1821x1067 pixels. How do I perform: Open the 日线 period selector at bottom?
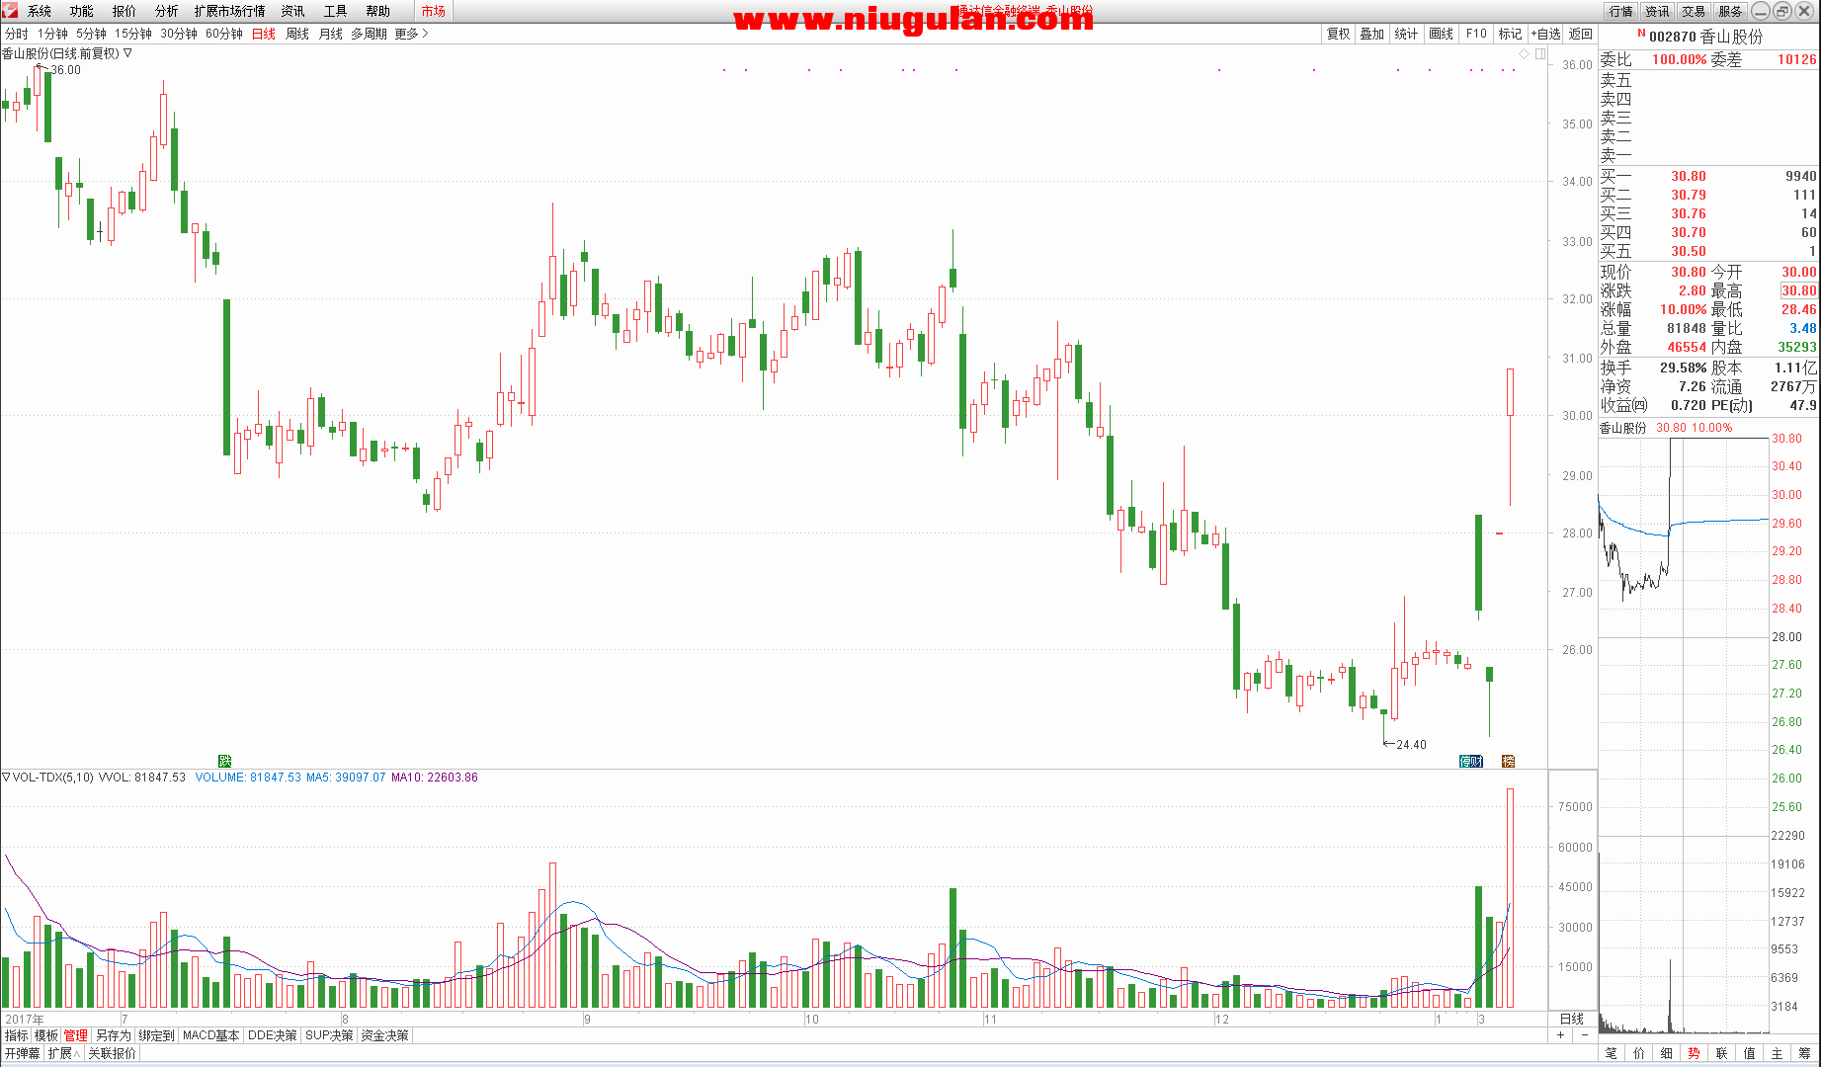click(1572, 1019)
